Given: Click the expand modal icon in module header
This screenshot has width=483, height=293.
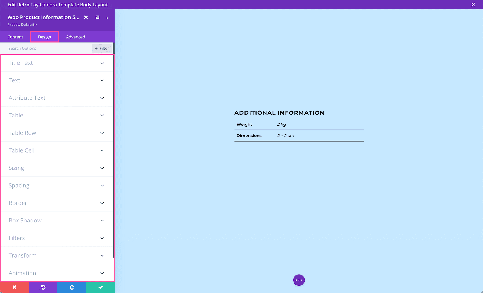Looking at the screenshot, I should click(x=86, y=17).
